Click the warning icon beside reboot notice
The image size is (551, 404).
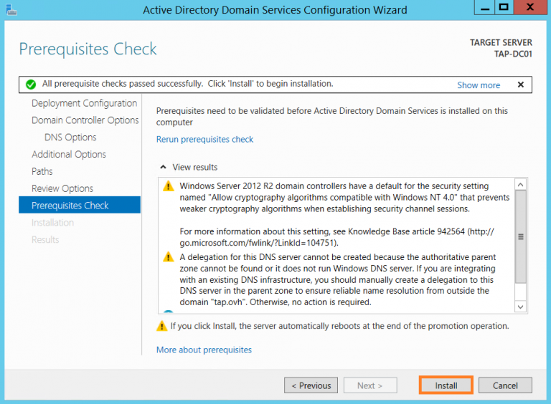coord(161,326)
